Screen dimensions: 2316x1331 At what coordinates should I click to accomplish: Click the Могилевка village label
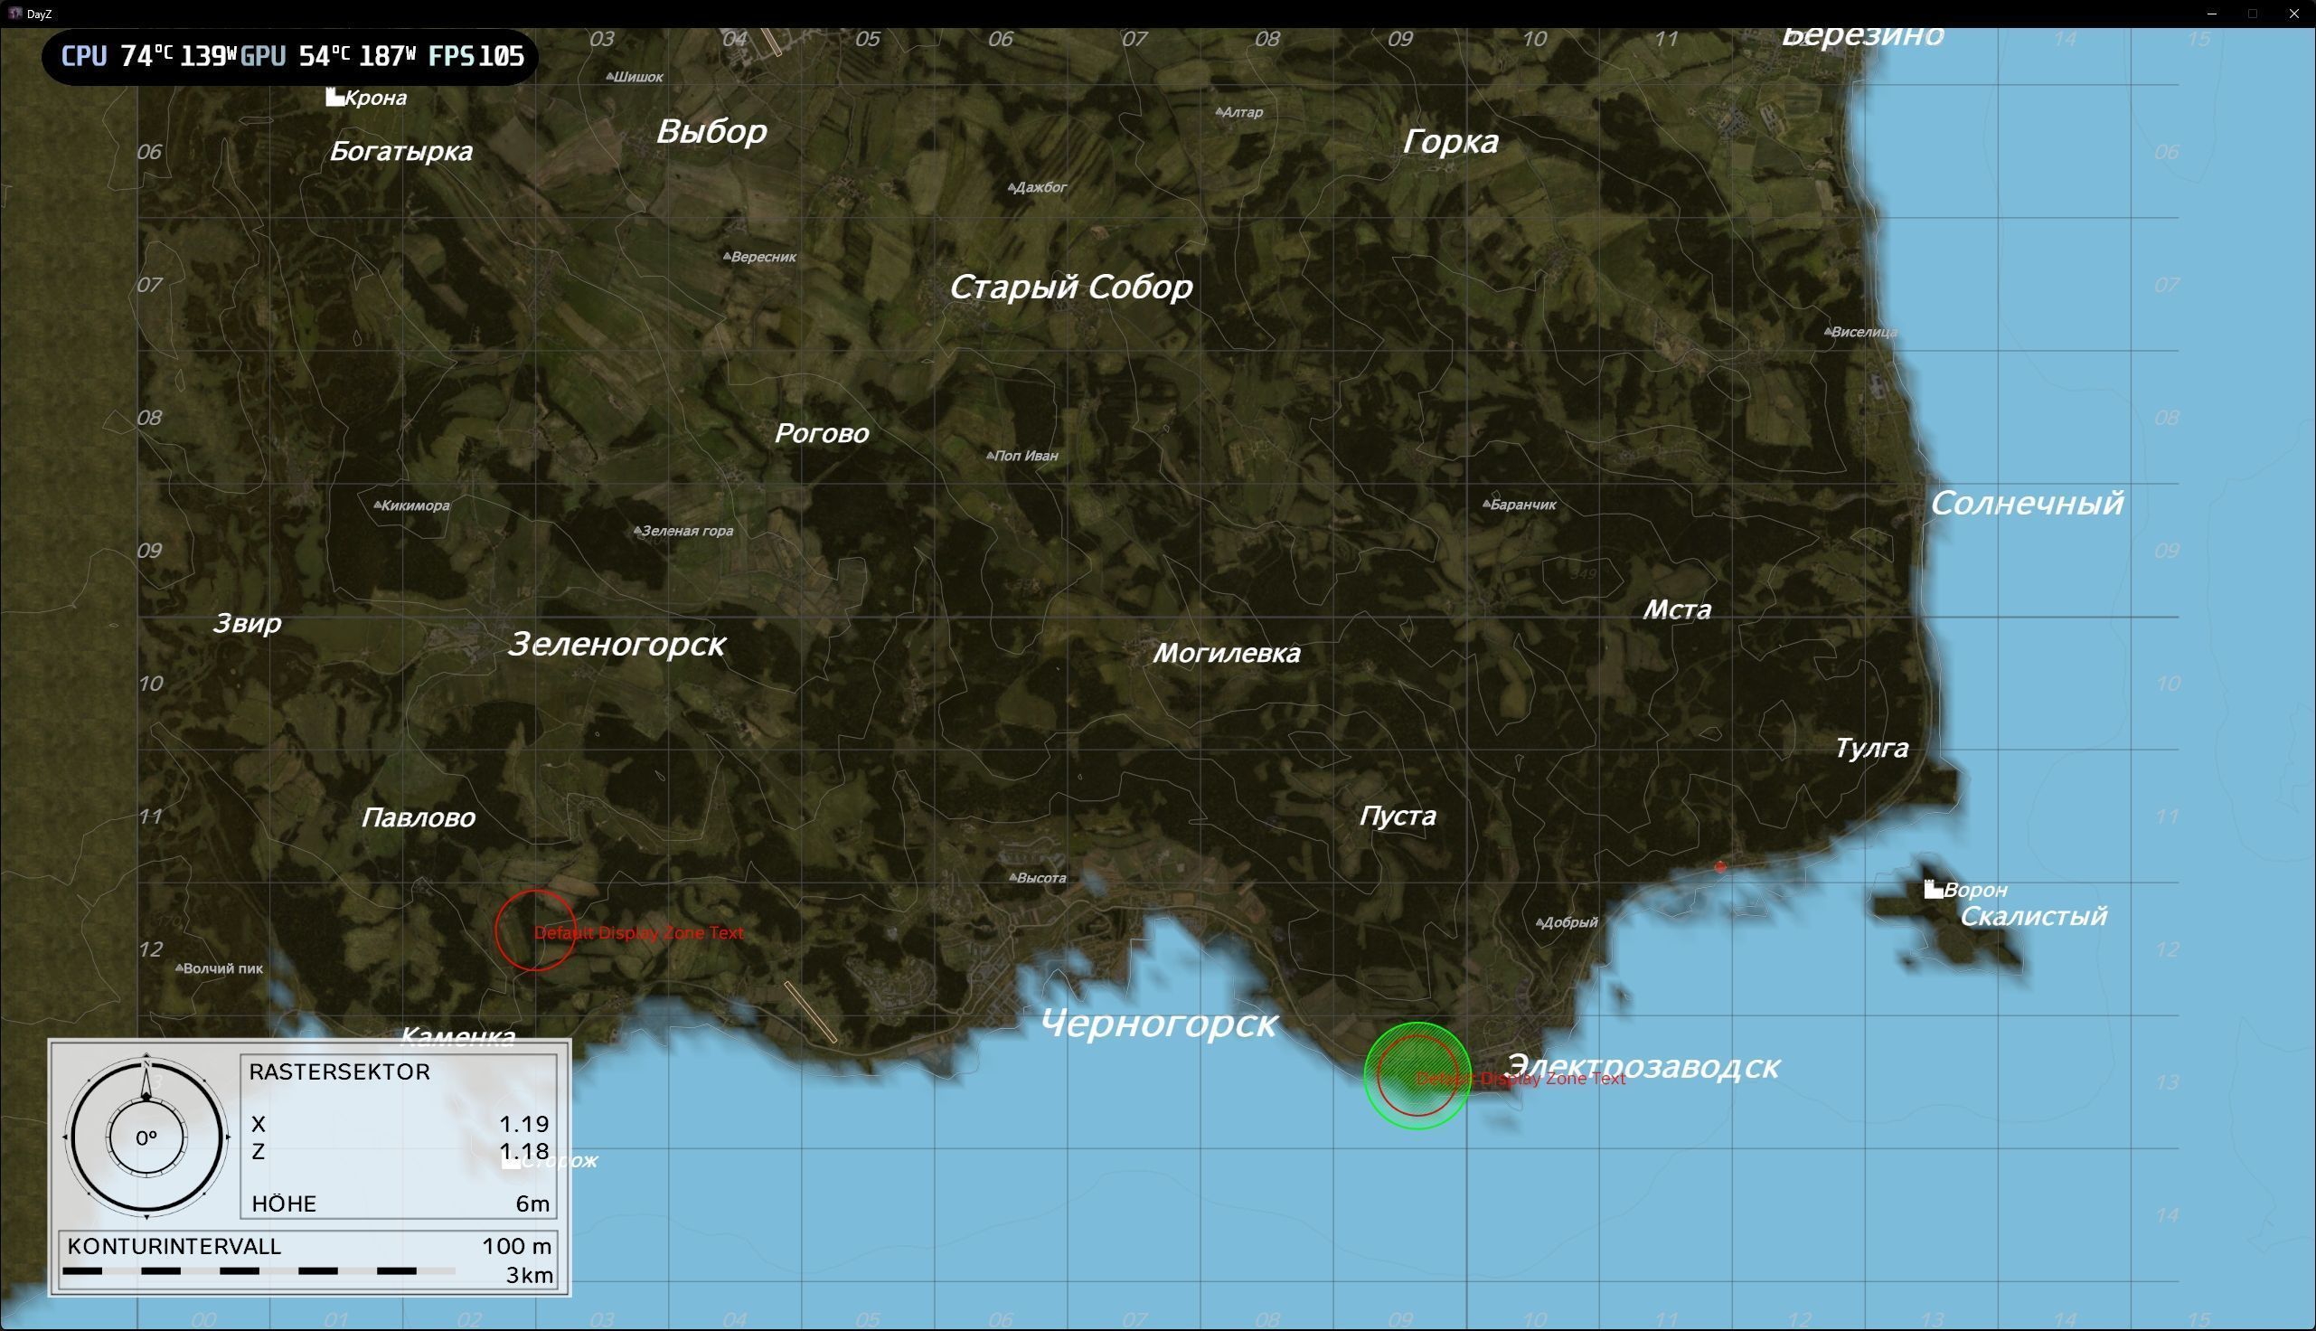tap(1226, 654)
